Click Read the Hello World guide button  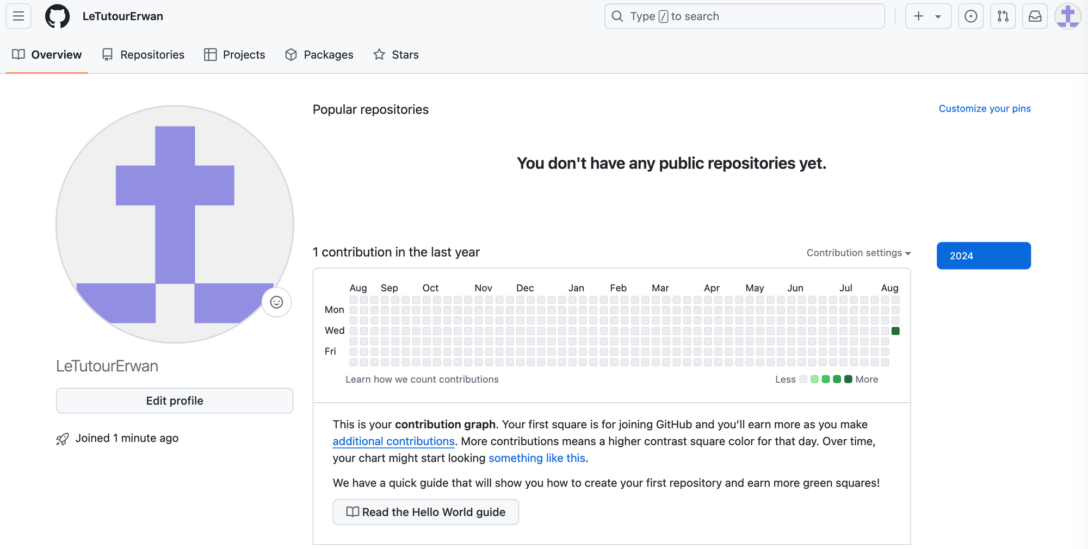pos(425,512)
